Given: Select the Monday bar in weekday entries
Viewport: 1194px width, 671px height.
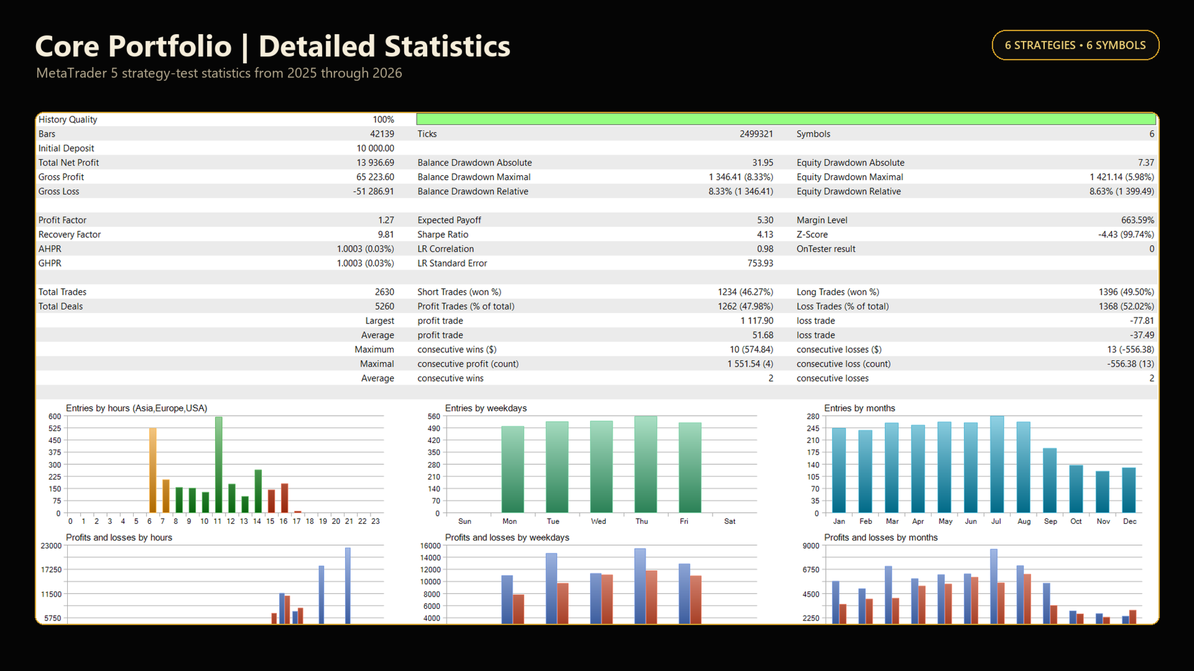Looking at the screenshot, I should [x=512, y=469].
